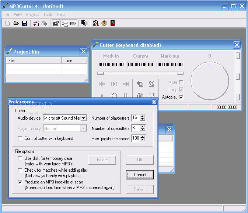Enable Check for matches while adding files
Image resolution: width=248 pixels, height=213 pixels.
[x=20, y=170]
